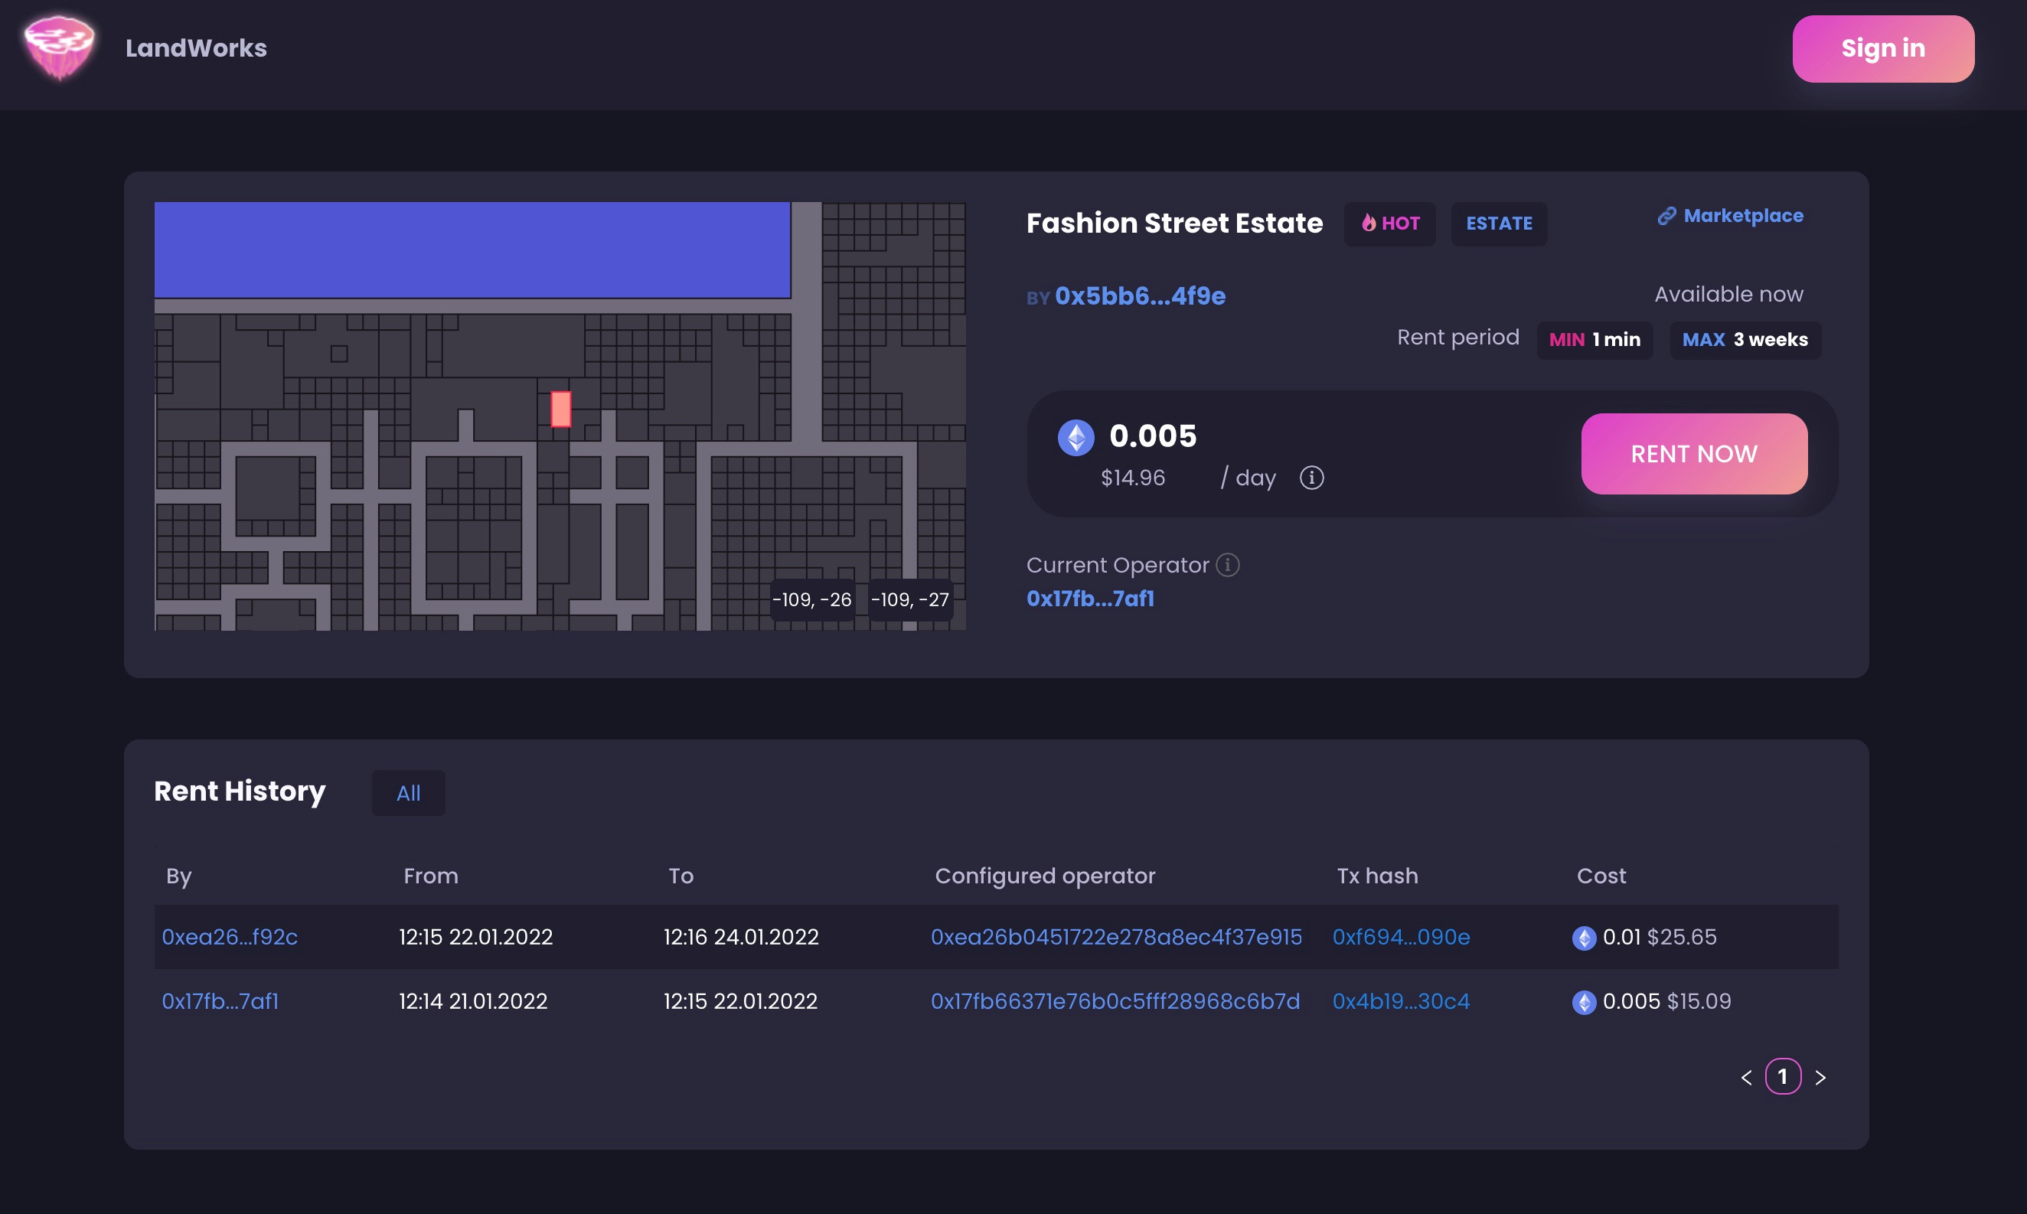Click the -109, -26 coordinate label
The image size is (2027, 1214).
pos(811,599)
